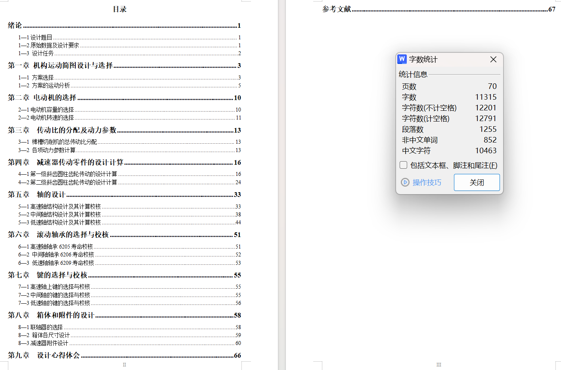Image resolution: width=561 pixels, height=370 pixels.
Task: Click the 中文字符 value 10463
Action: coord(486,150)
